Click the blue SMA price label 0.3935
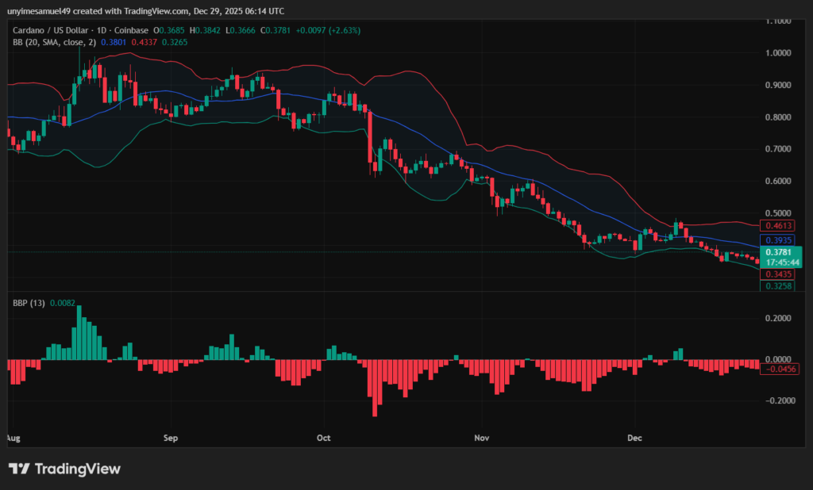 coord(776,239)
